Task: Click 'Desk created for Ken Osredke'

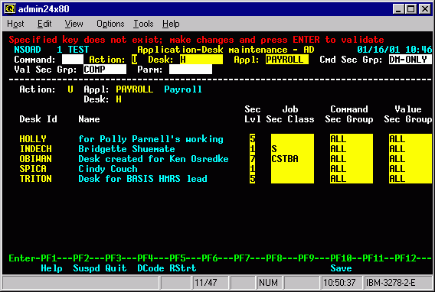Action: point(153,159)
